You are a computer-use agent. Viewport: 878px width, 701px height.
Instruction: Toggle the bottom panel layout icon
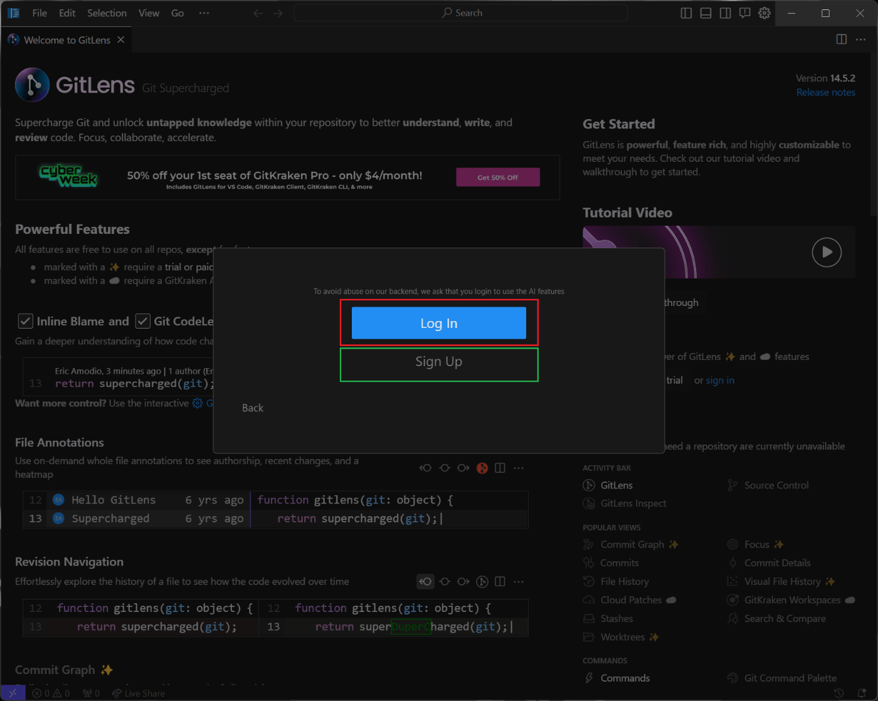[706, 13]
